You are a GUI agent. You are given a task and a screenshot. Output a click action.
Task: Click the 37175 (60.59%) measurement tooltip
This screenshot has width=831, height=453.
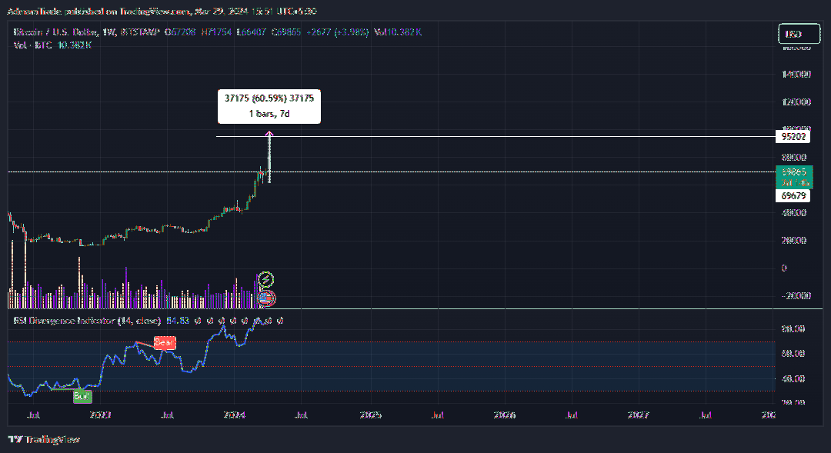point(269,106)
